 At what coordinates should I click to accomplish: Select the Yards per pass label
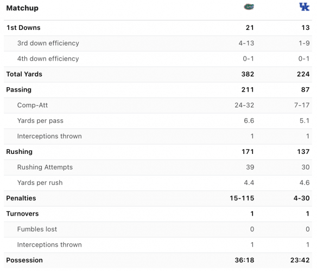pyautogui.click(x=40, y=121)
